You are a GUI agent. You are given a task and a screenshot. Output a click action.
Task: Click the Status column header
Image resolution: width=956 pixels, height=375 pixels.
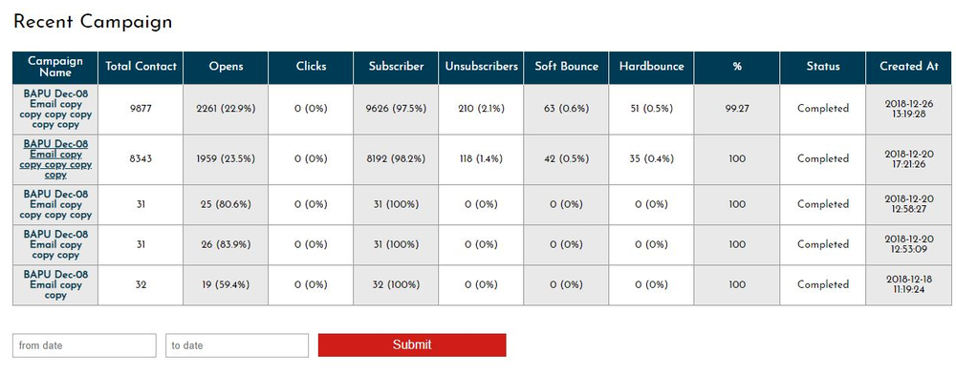(x=823, y=67)
